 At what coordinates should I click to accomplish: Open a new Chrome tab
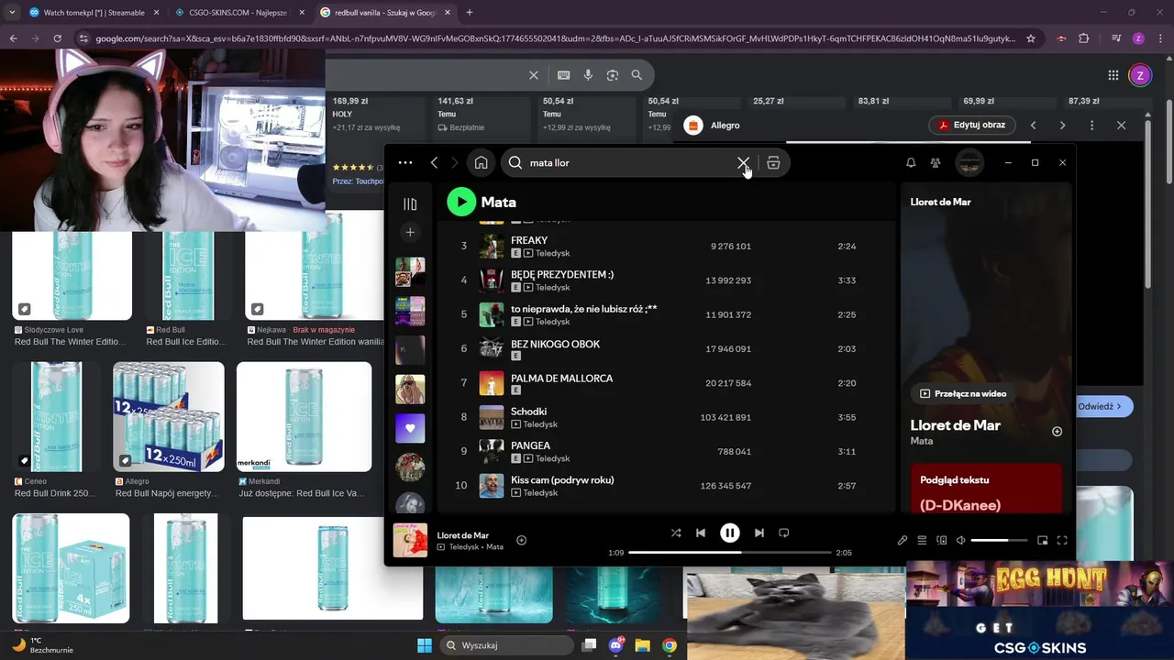(x=470, y=13)
